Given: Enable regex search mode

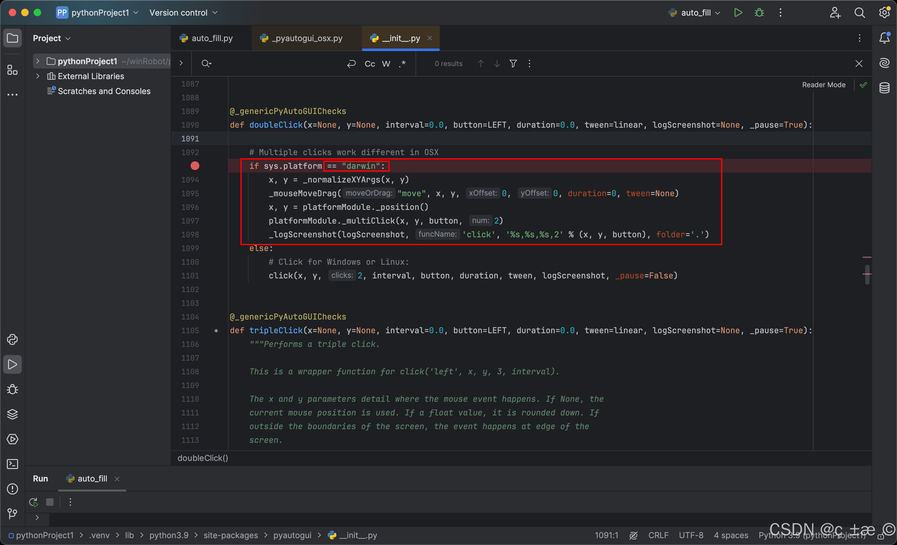Looking at the screenshot, I should pos(402,63).
